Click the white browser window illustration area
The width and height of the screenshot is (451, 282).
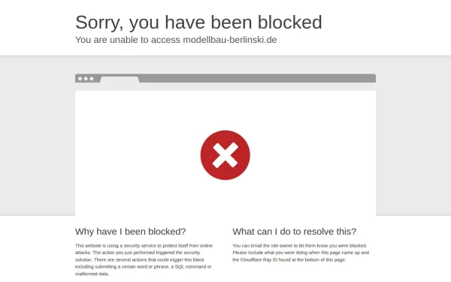[x=225, y=153]
